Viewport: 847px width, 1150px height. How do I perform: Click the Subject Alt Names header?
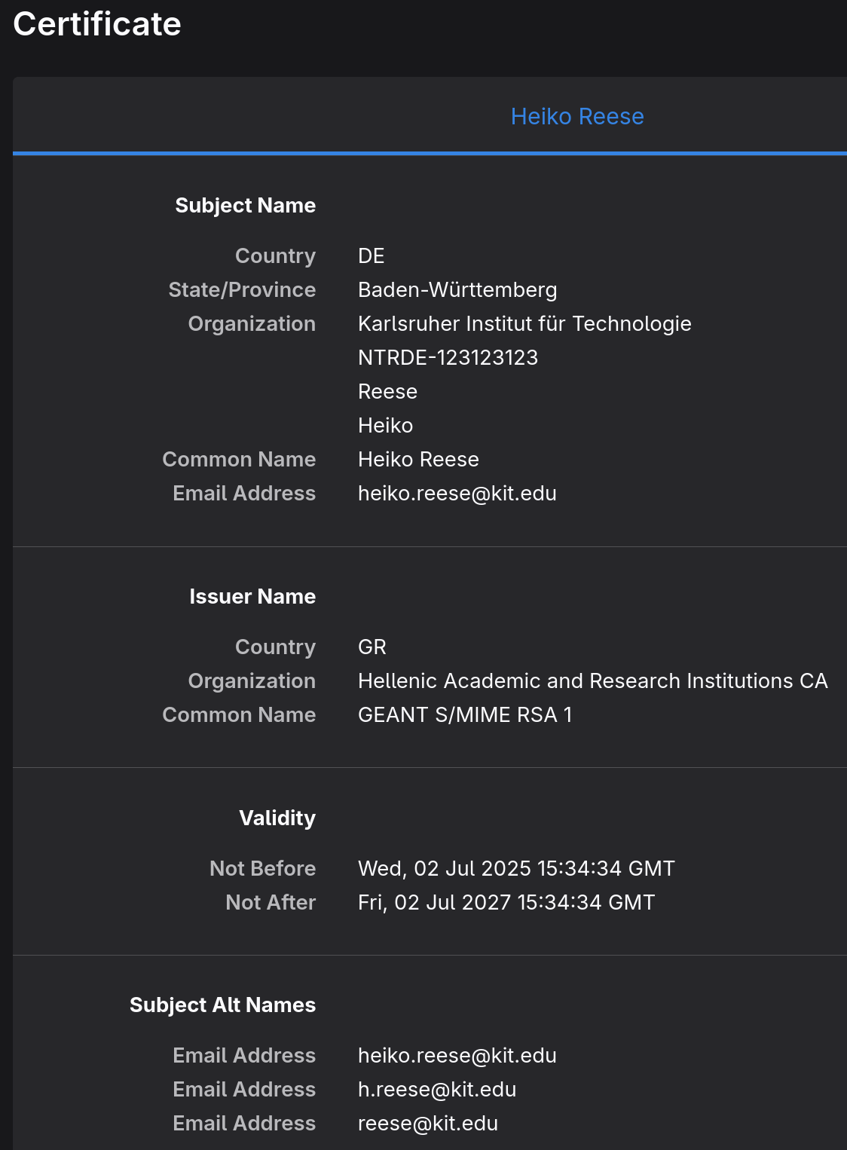point(222,1005)
